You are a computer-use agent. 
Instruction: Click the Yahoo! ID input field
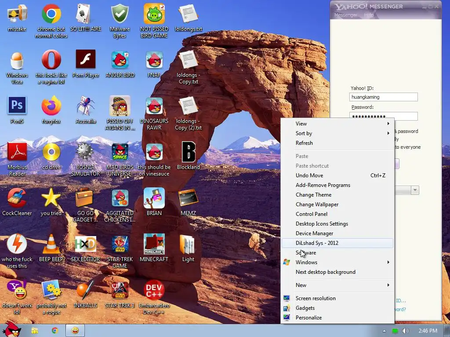point(383,97)
